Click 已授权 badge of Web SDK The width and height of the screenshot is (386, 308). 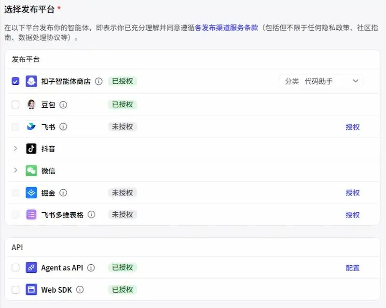tap(123, 289)
